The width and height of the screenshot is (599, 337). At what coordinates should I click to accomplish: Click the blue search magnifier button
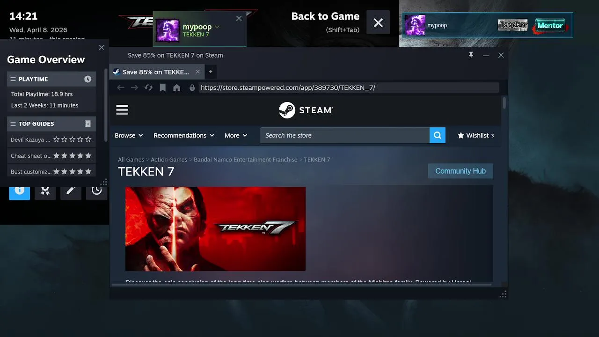[438, 135]
